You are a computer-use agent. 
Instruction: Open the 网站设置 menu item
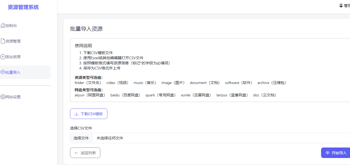point(12,97)
